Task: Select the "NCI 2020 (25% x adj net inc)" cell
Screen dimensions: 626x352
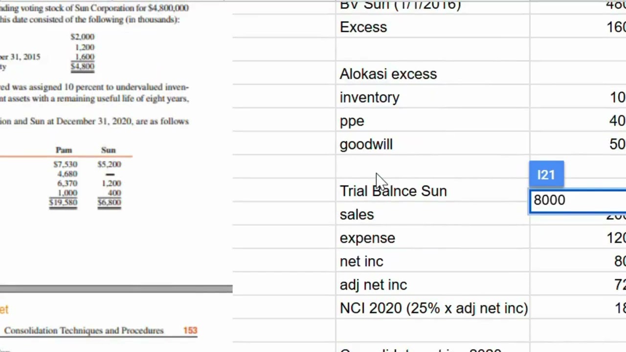Action: pyautogui.click(x=433, y=308)
